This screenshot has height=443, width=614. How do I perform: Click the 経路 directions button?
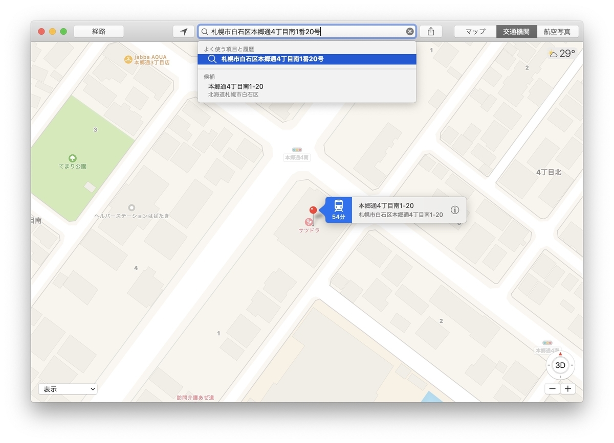click(99, 32)
